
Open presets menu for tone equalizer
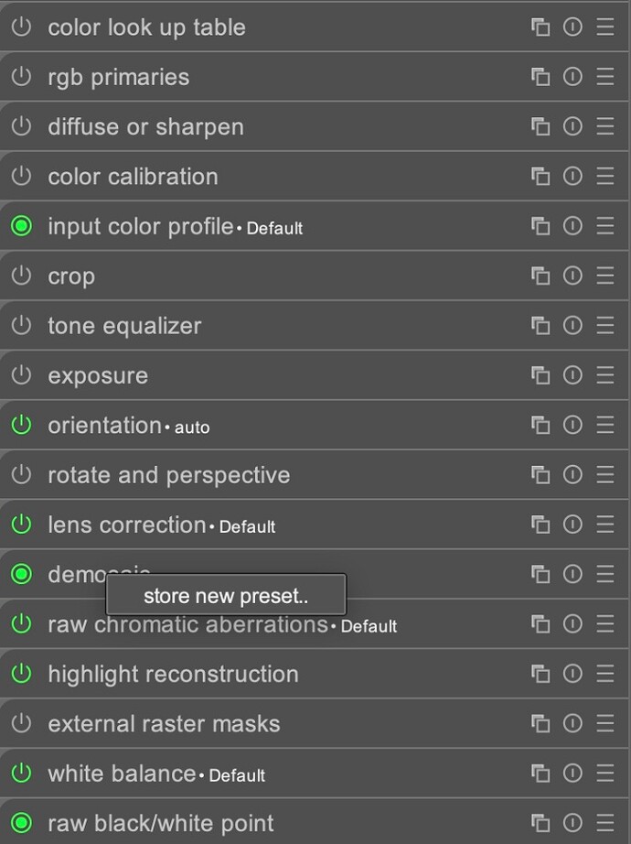point(604,325)
